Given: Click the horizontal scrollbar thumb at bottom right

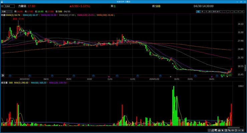Looking at the screenshot, I should click(234, 128).
